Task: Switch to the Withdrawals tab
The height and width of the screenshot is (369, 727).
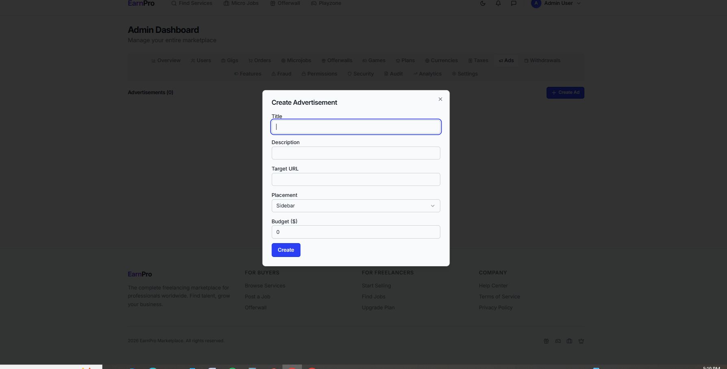Action: (x=542, y=60)
